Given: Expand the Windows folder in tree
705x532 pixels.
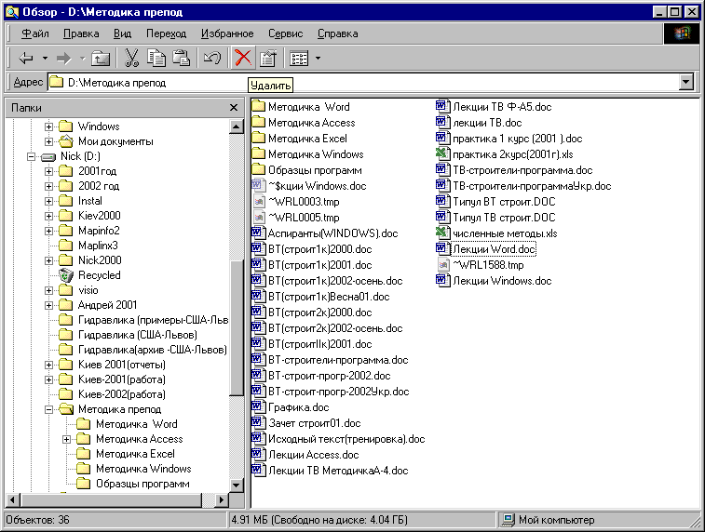Looking at the screenshot, I should click(48, 126).
